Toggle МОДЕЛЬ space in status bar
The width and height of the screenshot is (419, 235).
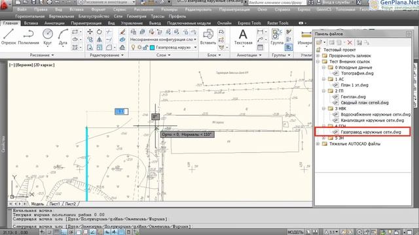pos(295,232)
